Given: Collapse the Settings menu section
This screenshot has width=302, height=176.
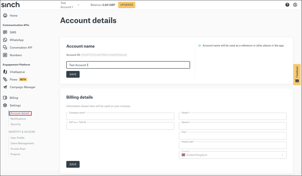Looking at the screenshot, I should tap(15, 106).
